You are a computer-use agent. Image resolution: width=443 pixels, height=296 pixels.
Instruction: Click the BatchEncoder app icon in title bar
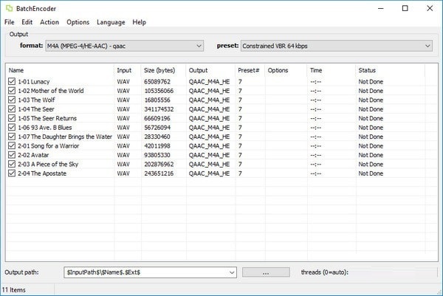9,8
